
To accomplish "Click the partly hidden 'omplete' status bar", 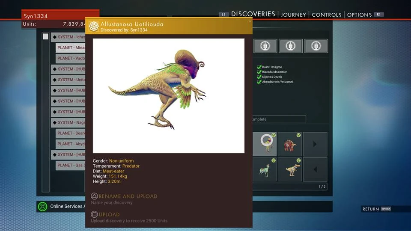I will (x=279, y=119).
